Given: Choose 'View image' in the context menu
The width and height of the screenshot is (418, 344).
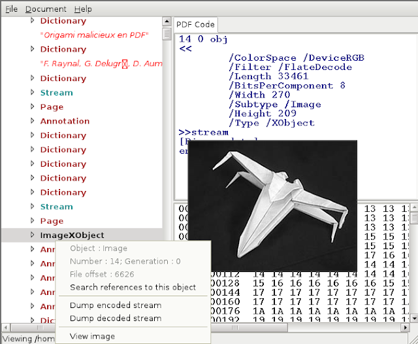Looking at the screenshot, I should pyautogui.click(x=92, y=336).
